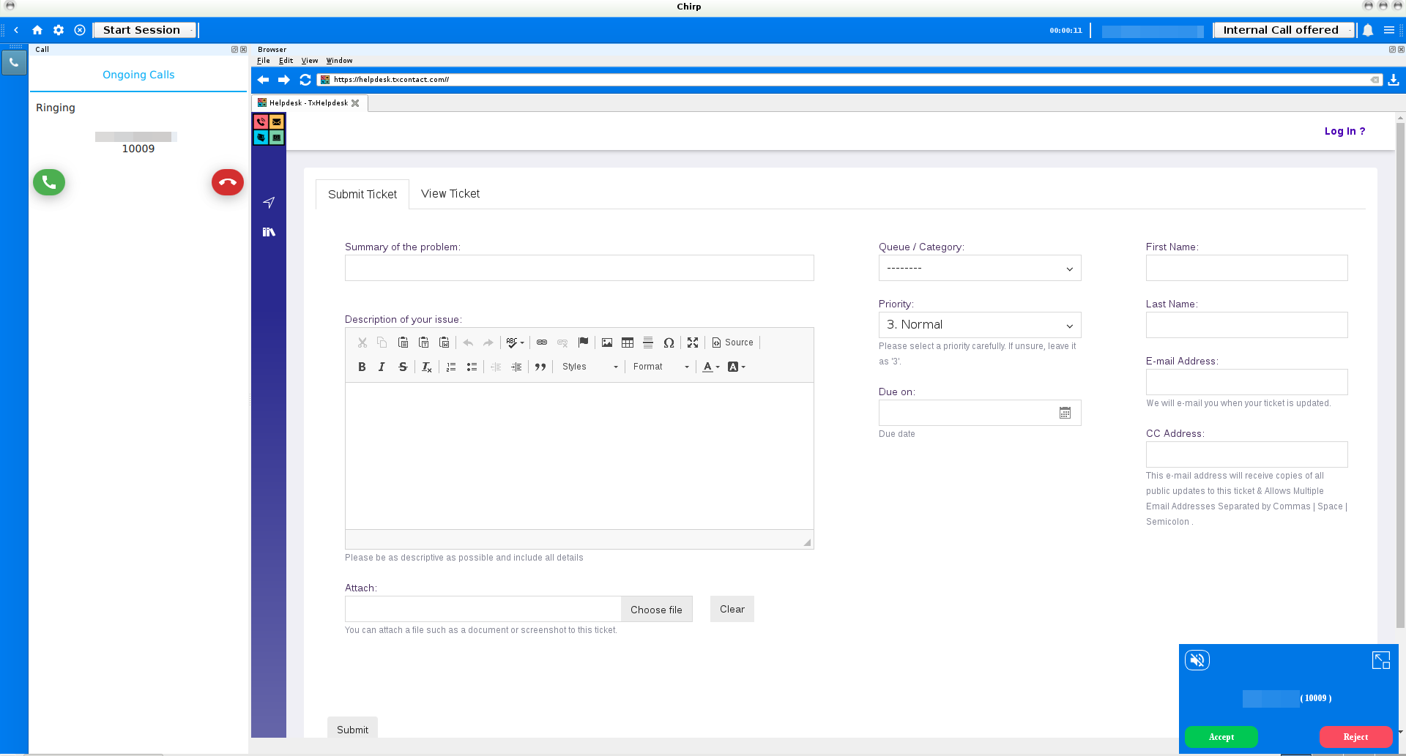Insert an image in the description

(x=607, y=343)
